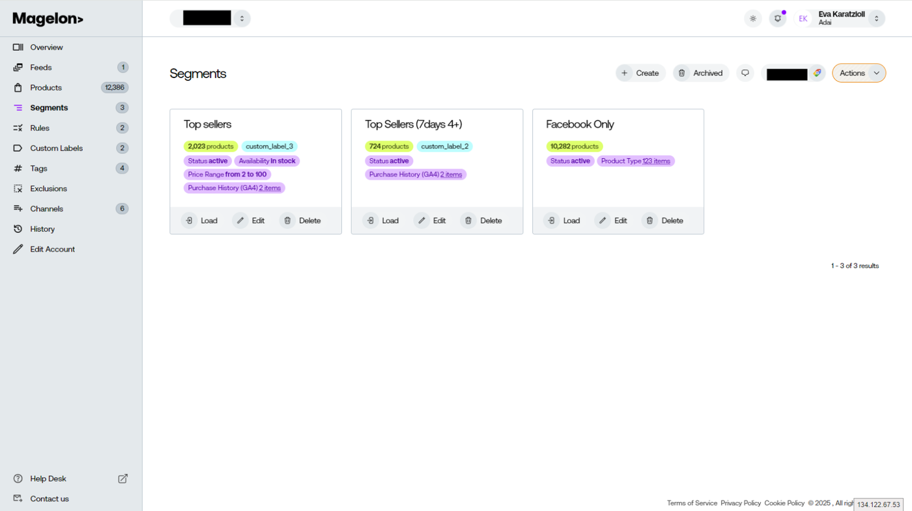The height and width of the screenshot is (511, 912).
Task: Click the Tags hash icon
Action: pyautogui.click(x=18, y=169)
